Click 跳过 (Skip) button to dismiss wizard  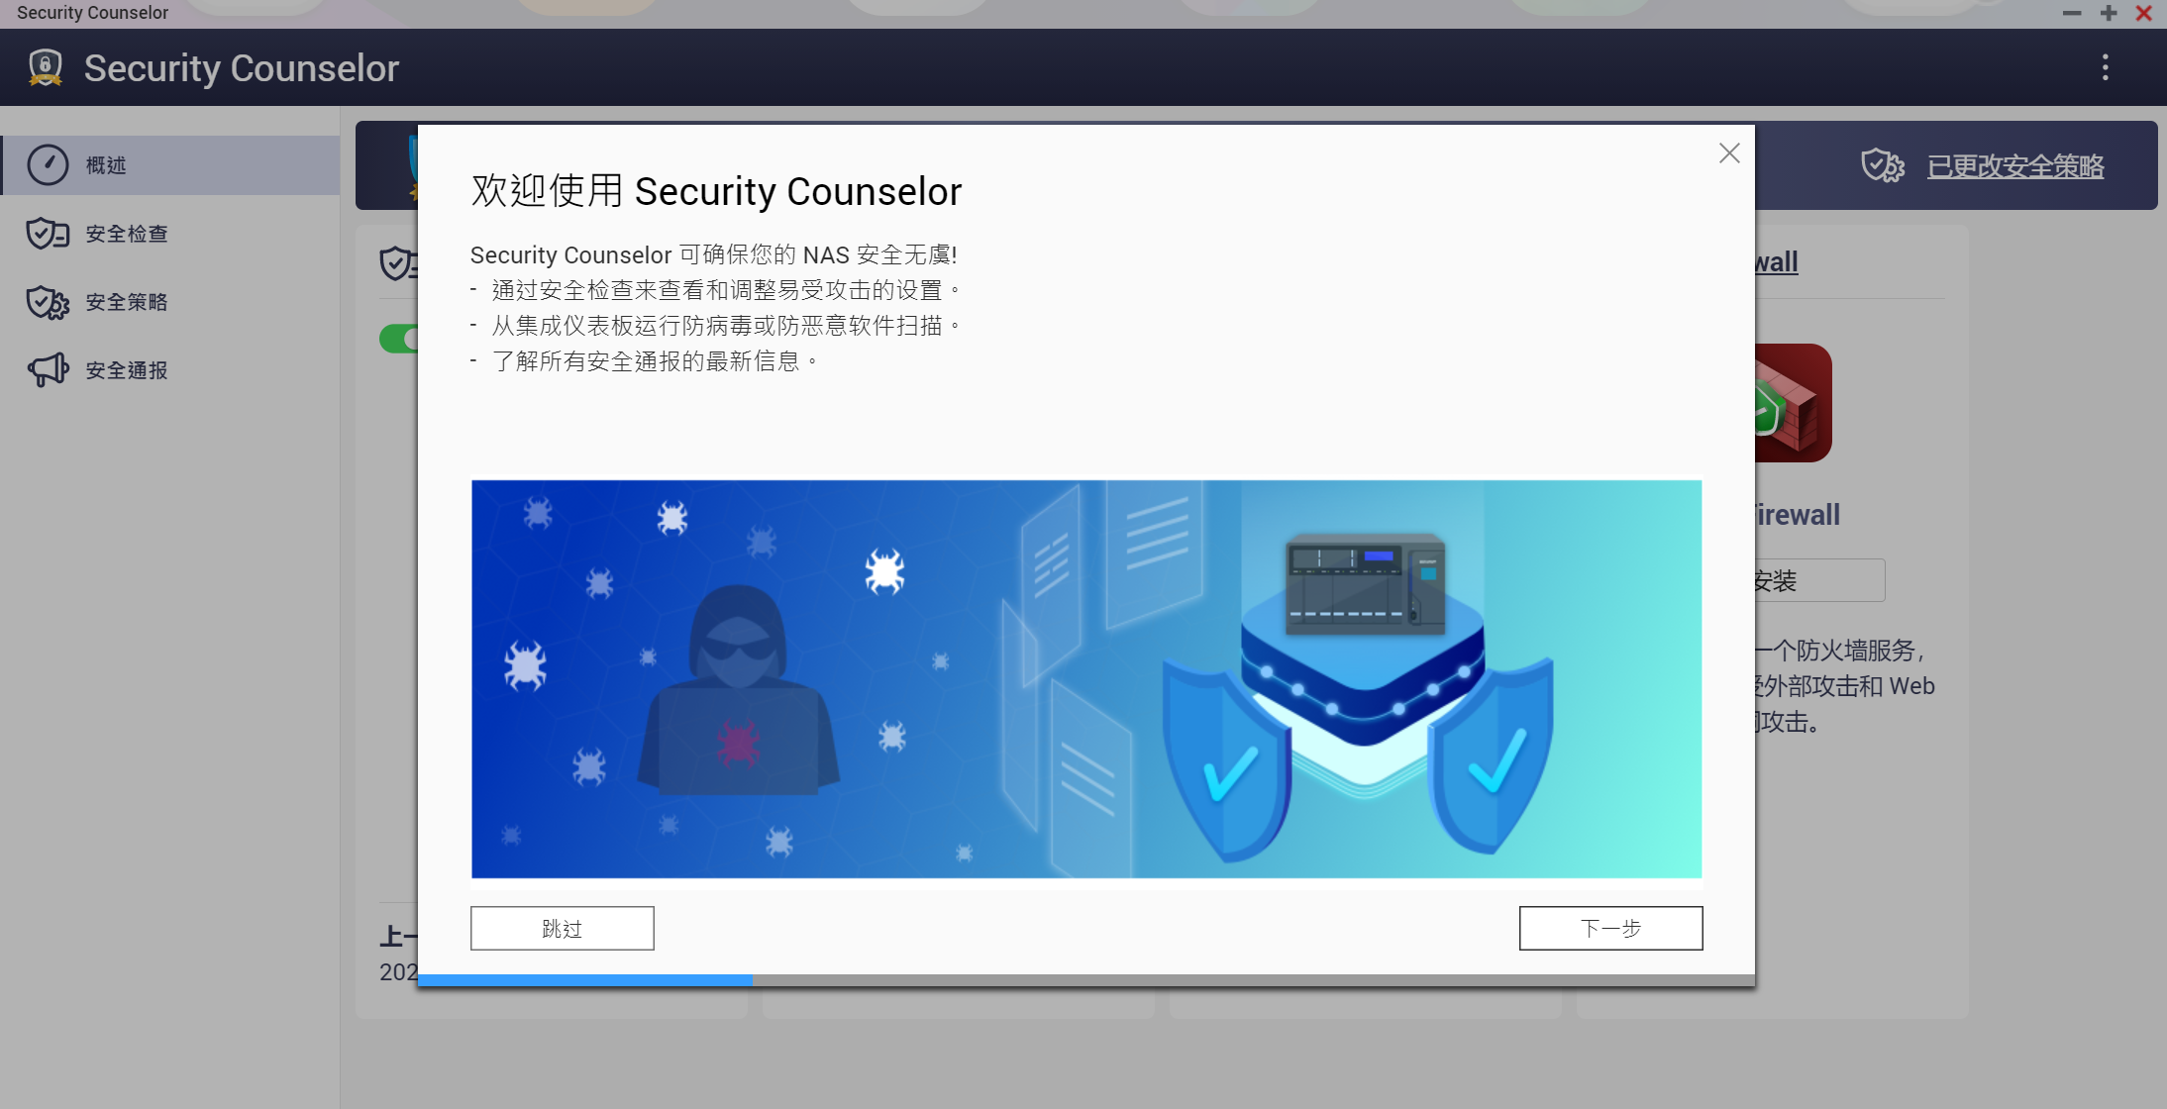tap(562, 928)
